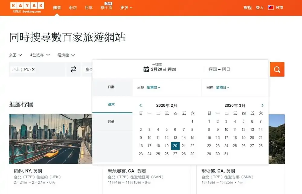
Task: Pick February 27 in the calendar
Action: [x=175, y=154]
